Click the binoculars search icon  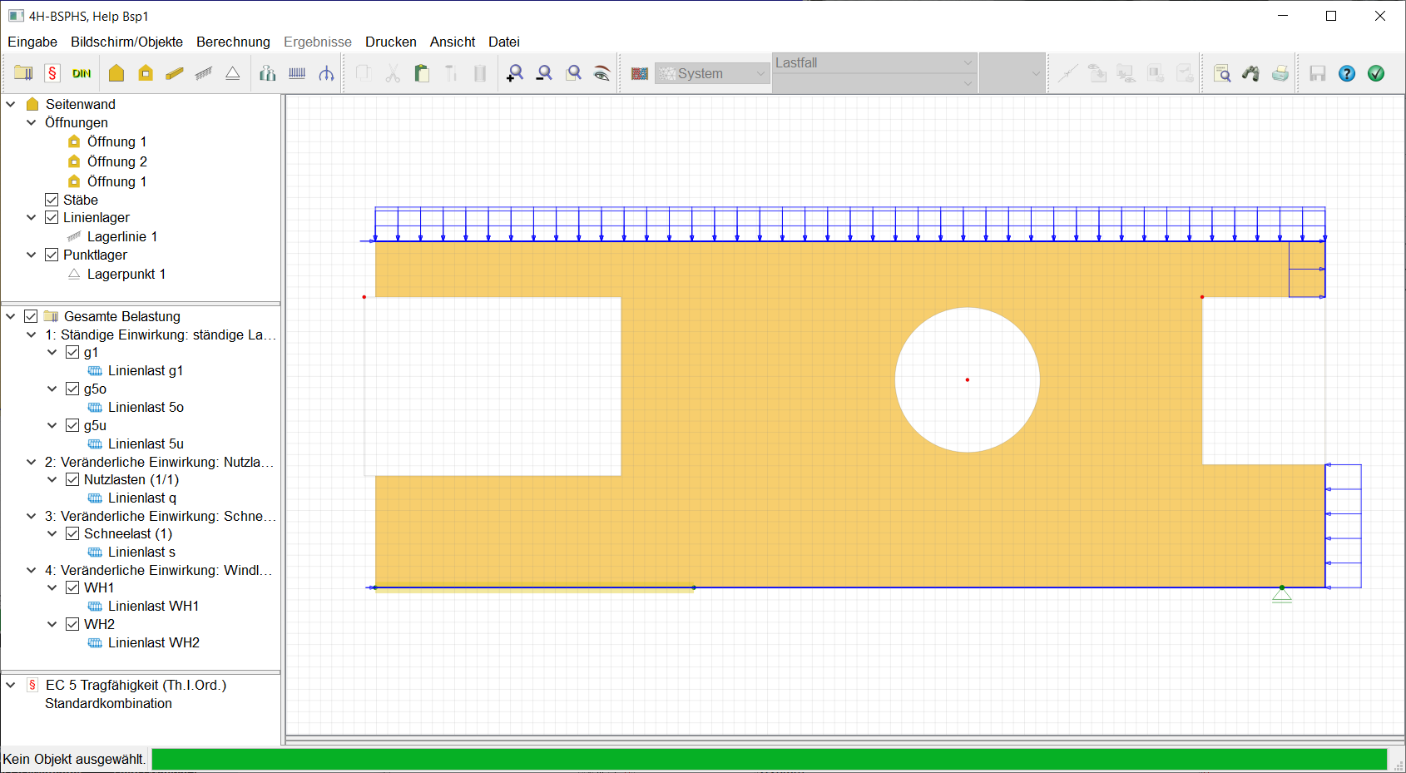coord(1251,73)
